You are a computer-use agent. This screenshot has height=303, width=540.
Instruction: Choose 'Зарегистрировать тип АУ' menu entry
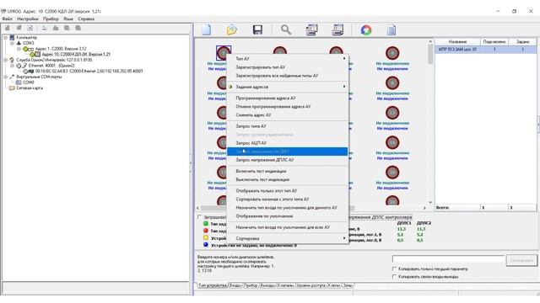(287, 67)
